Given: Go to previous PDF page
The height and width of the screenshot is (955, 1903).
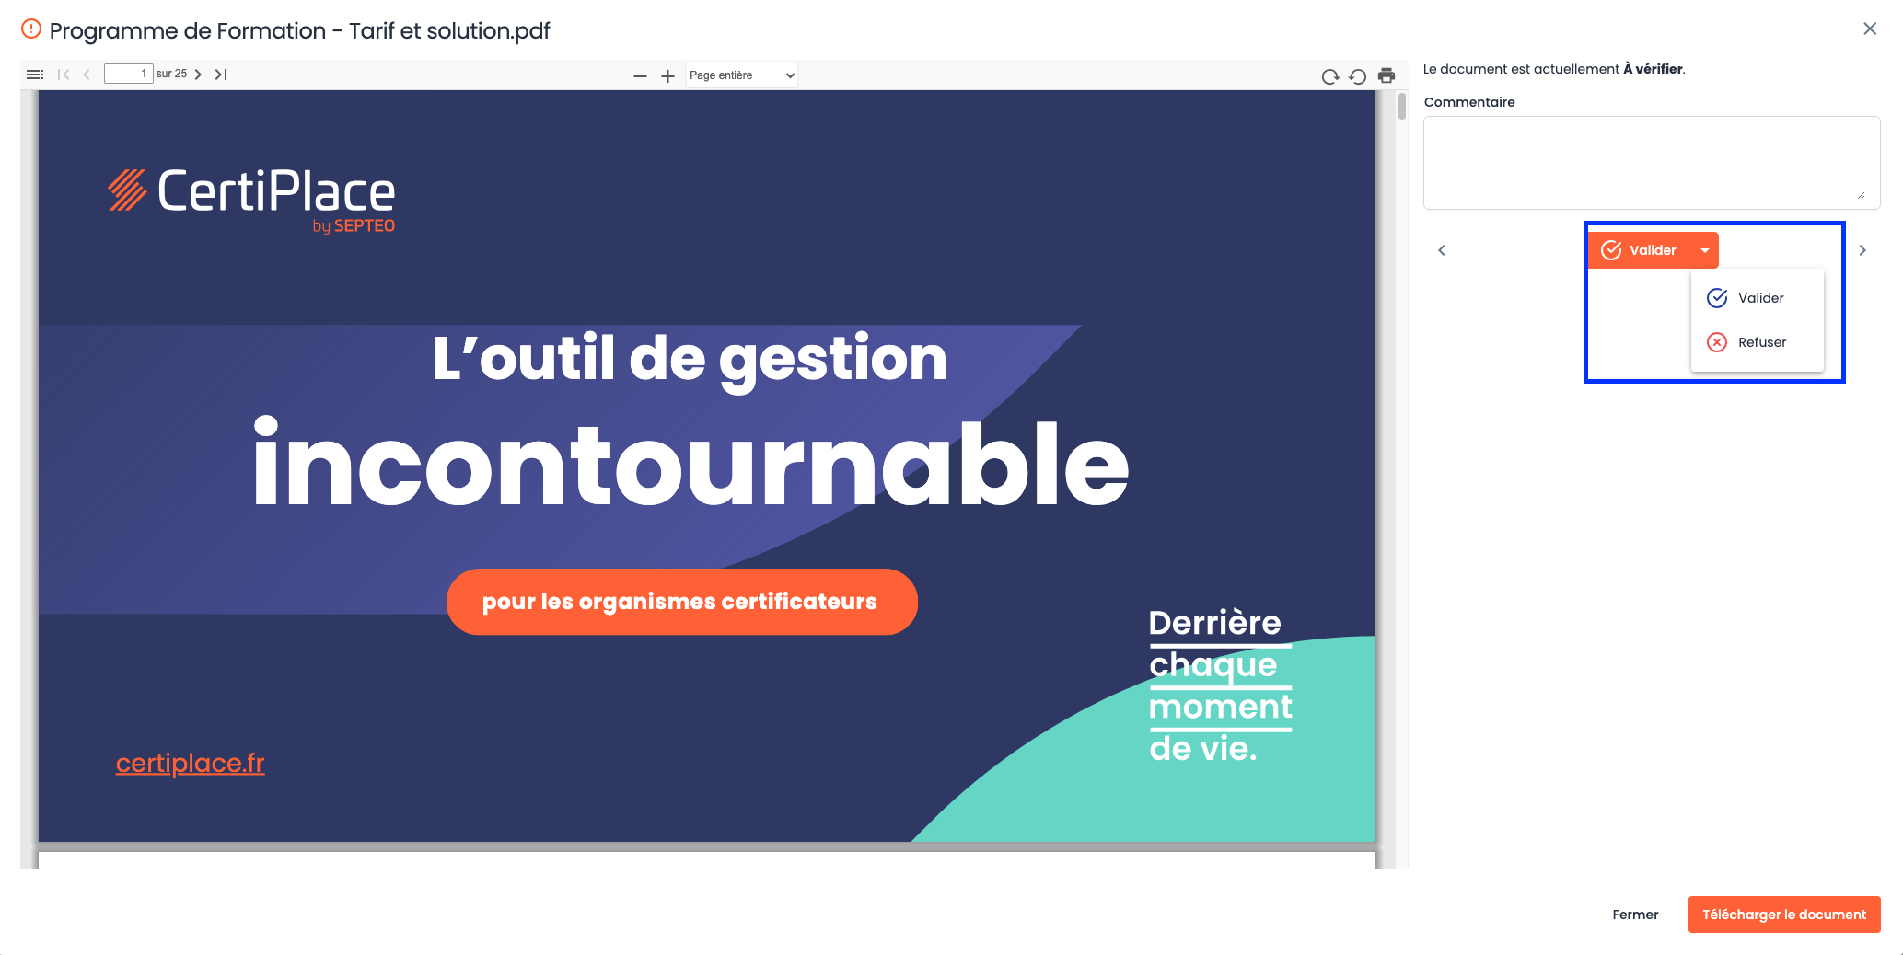Looking at the screenshot, I should tap(87, 75).
